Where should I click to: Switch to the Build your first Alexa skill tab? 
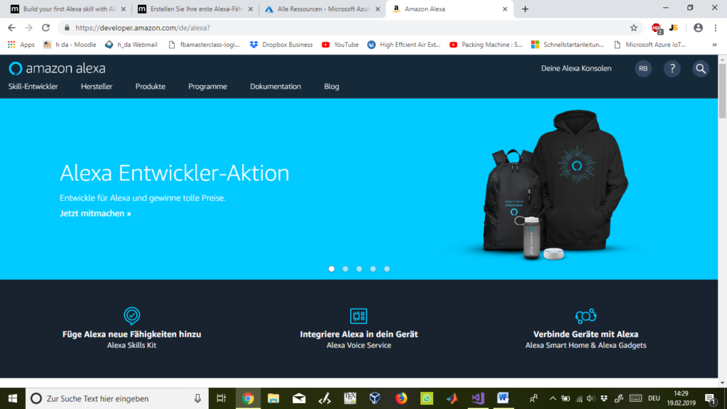pos(67,9)
